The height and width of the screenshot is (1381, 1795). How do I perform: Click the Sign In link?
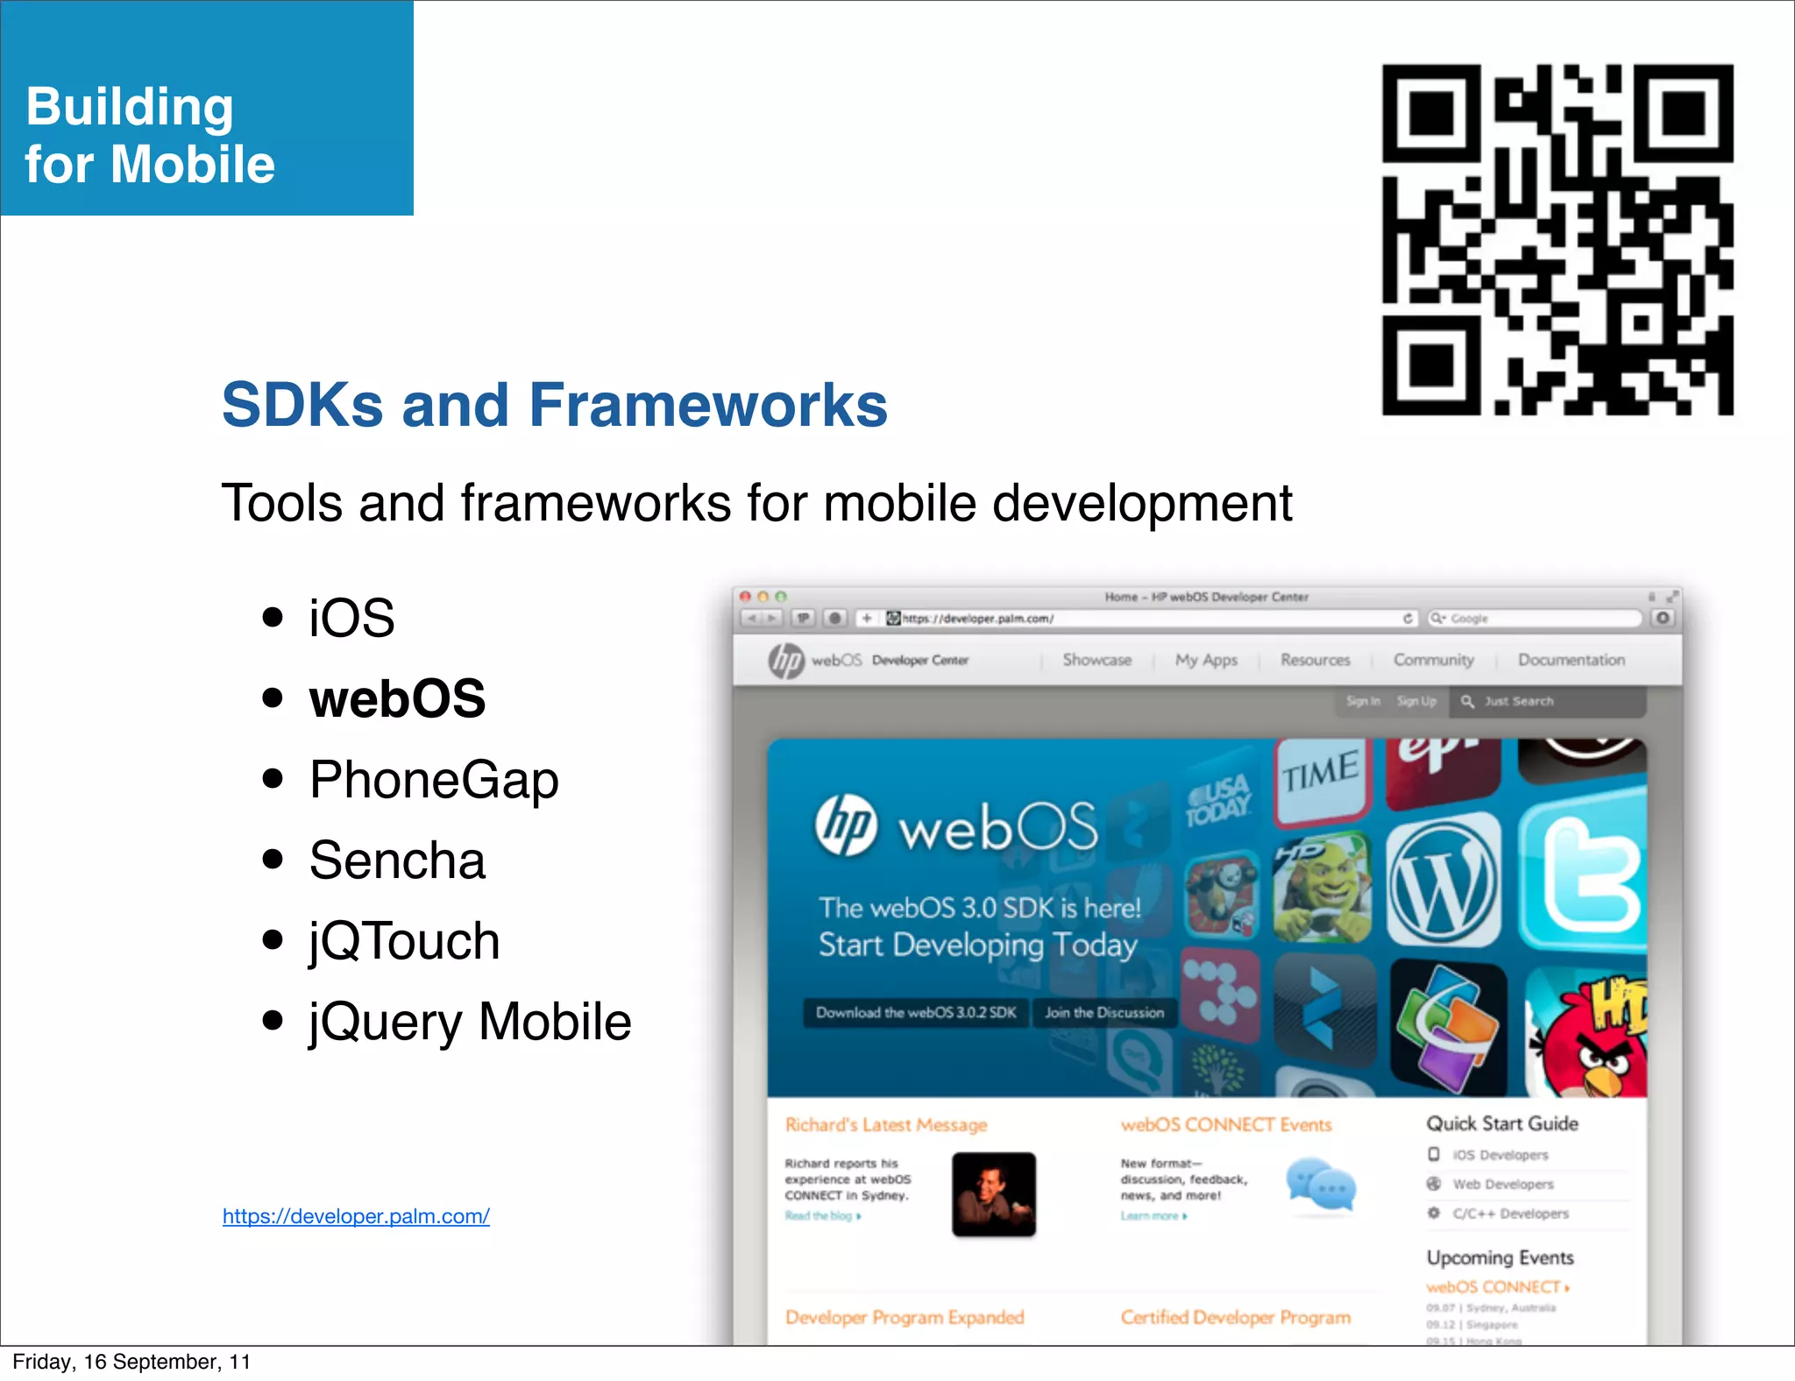pyautogui.click(x=1363, y=701)
